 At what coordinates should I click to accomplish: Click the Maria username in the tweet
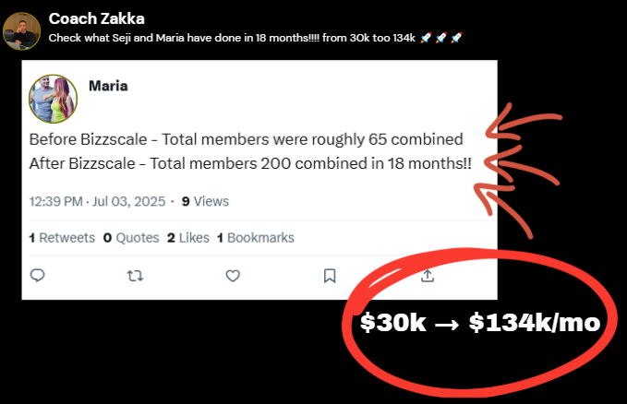[108, 86]
